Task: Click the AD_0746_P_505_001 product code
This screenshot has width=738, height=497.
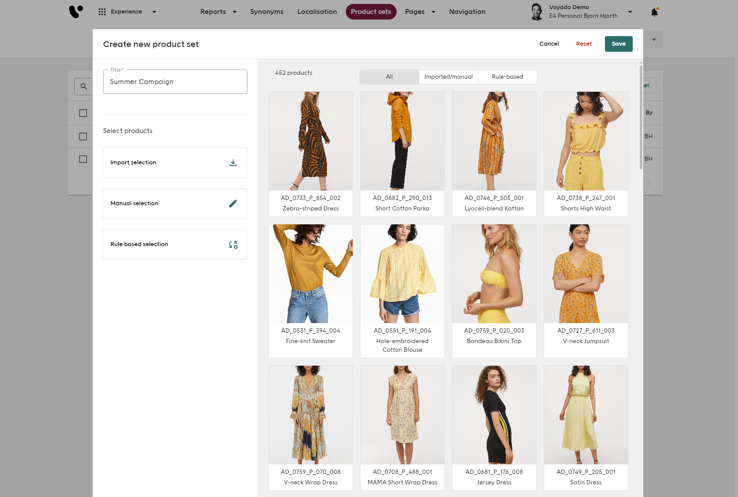Action: (494, 198)
